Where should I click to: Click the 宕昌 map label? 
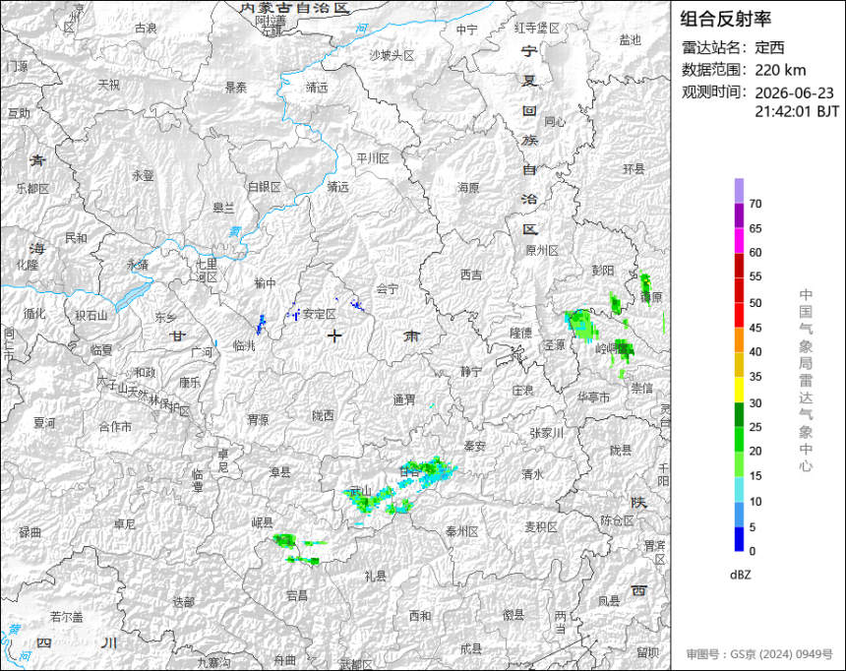point(297,595)
